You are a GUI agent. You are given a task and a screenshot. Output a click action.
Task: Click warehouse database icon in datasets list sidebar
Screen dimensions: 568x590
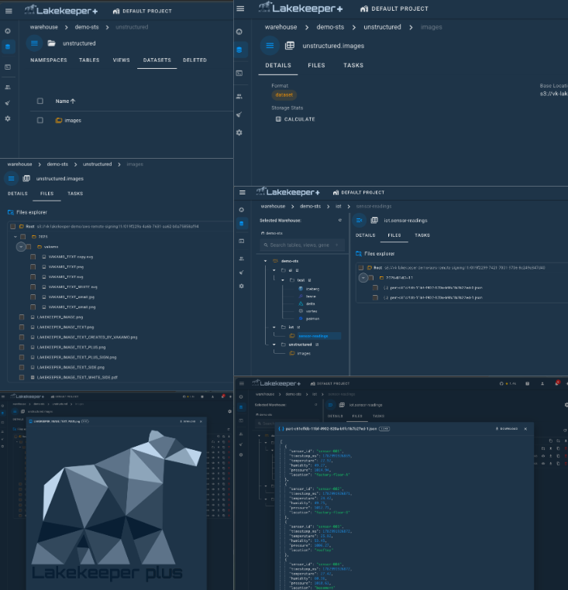8,47
